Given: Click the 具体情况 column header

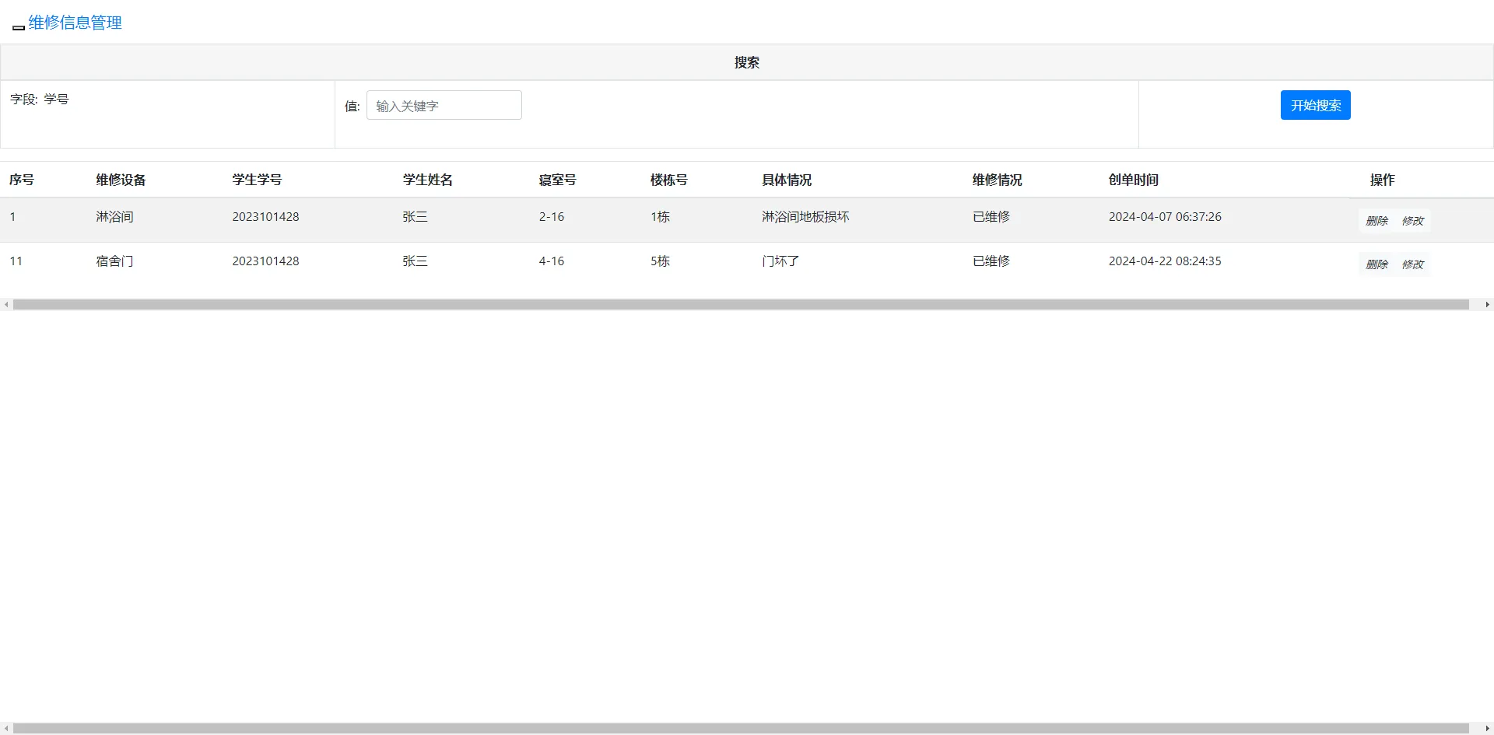Looking at the screenshot, I should click(787, 180).
